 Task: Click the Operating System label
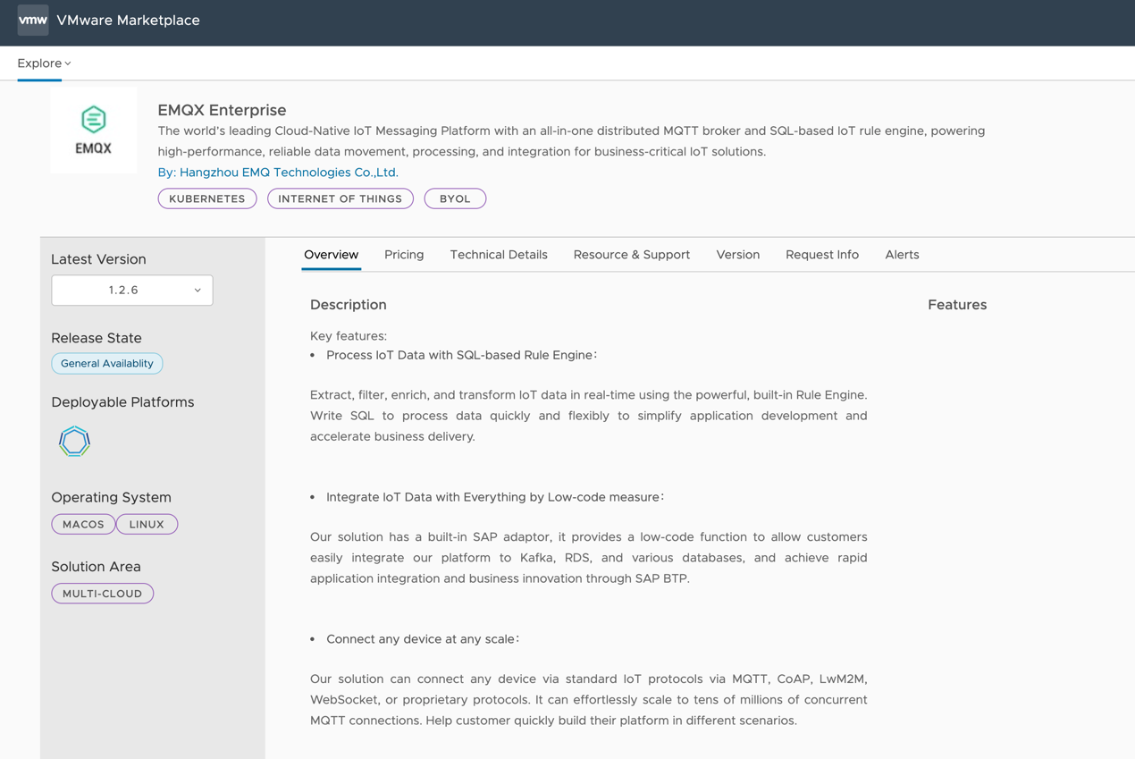click(111, 497)
